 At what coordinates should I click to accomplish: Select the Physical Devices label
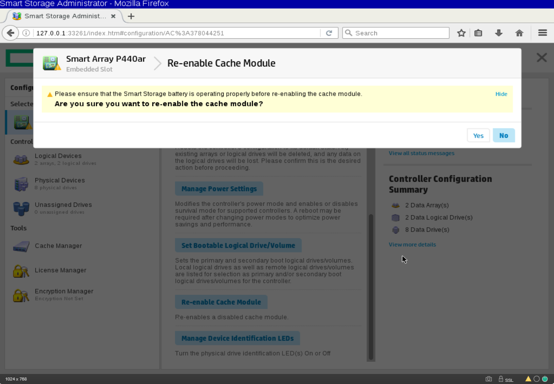pyautogui.click(x=60, y=180)
